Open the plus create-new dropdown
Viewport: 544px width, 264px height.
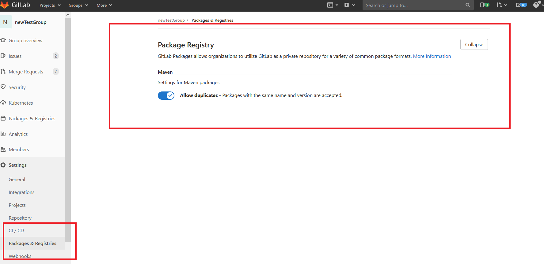tap(349, 5)
